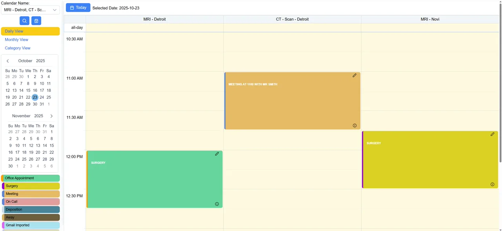Click the MRI - Novi column header
Screen dimensions: 502x231
coord(430,19)
